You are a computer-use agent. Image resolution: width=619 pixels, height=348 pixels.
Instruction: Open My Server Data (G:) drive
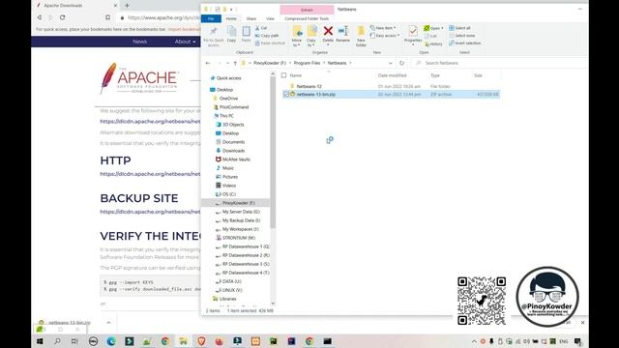pyautogui.click(x=241, y=212)
